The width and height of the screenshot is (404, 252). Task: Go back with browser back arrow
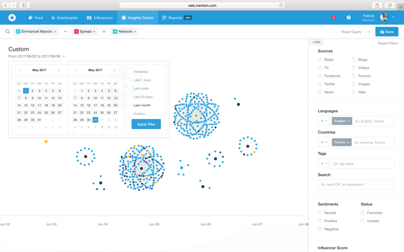[6, 5]
